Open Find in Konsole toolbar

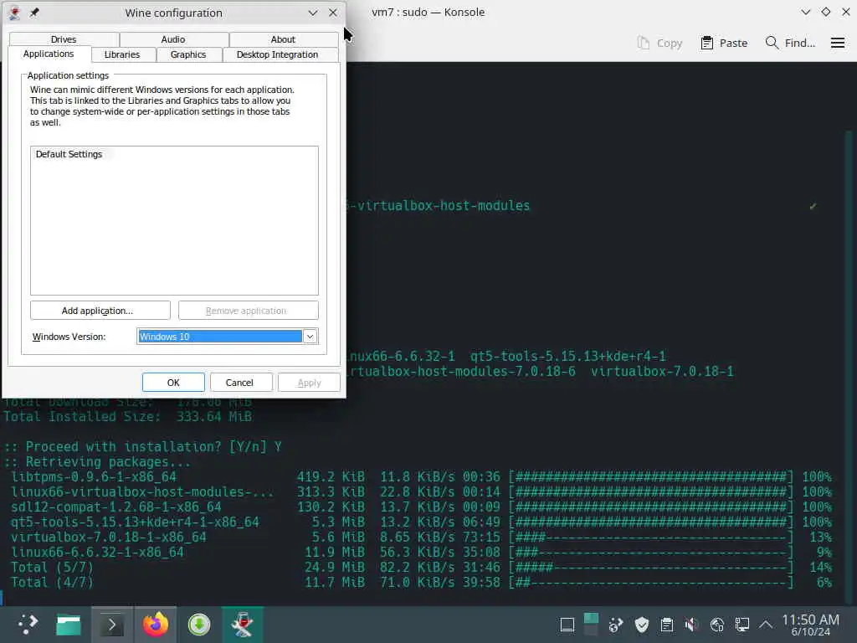click(x=790, y=43)
